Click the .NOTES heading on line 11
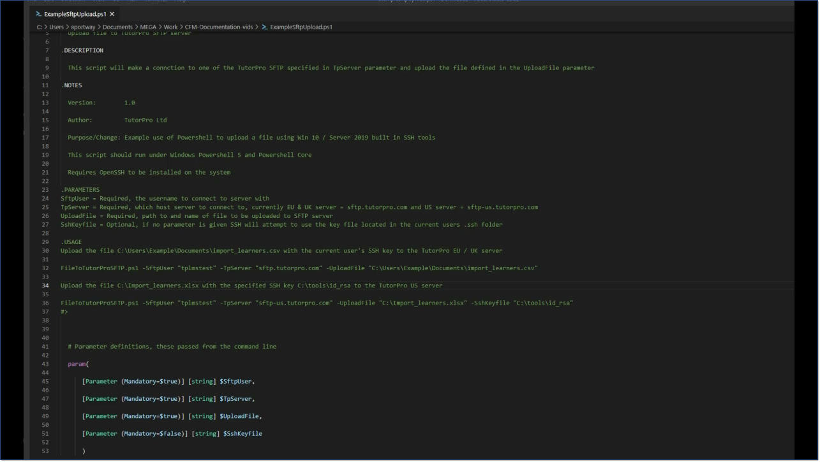The width and height of the screenshot is (820, 462). (71, 85)
